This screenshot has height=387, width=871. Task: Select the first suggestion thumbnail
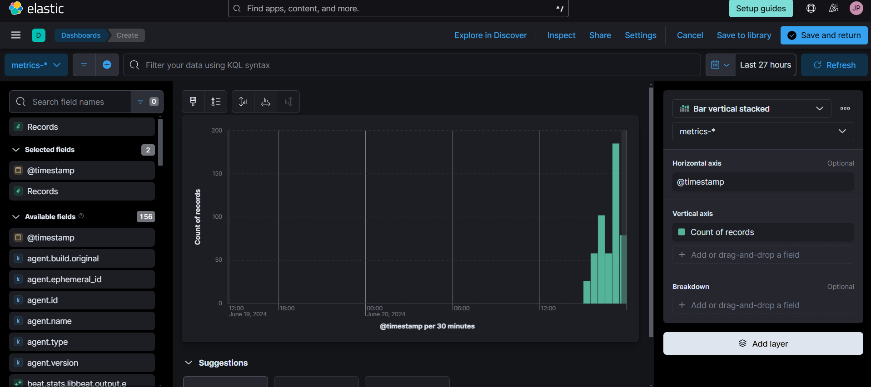225,382
